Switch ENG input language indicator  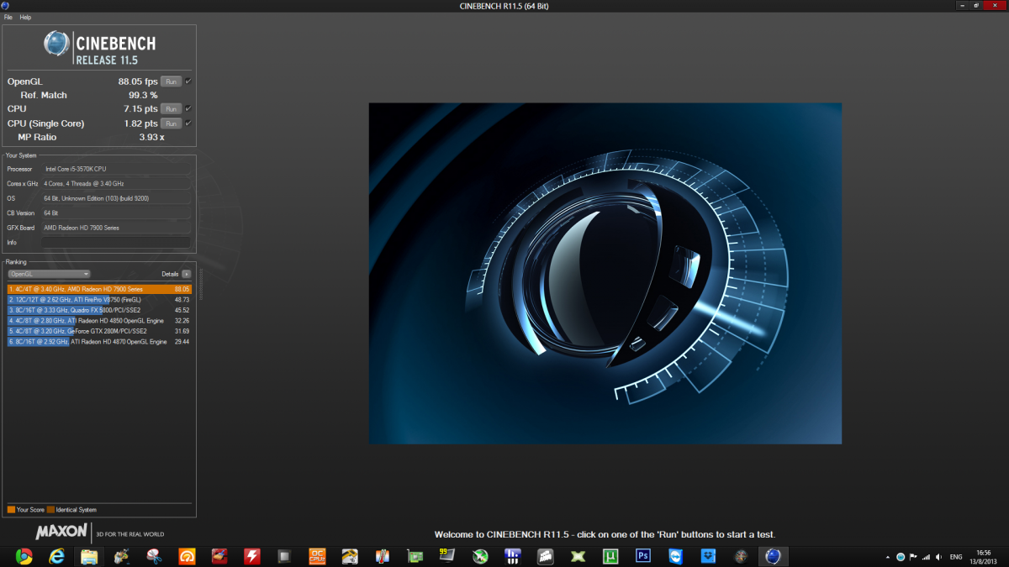coord(956,557)
